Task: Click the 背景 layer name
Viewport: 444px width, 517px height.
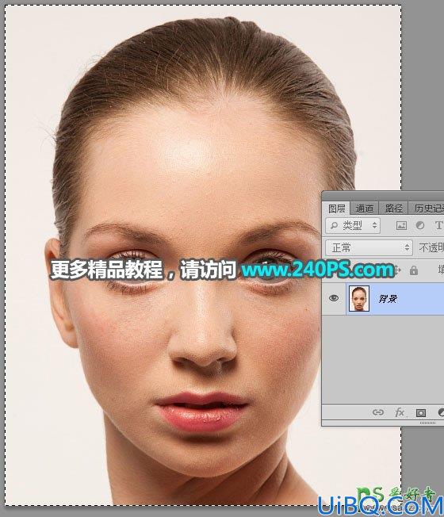Action: (x=387, y=299)
